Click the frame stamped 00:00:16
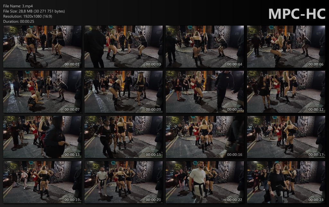The image size is (329, 207). pos(205,137)
